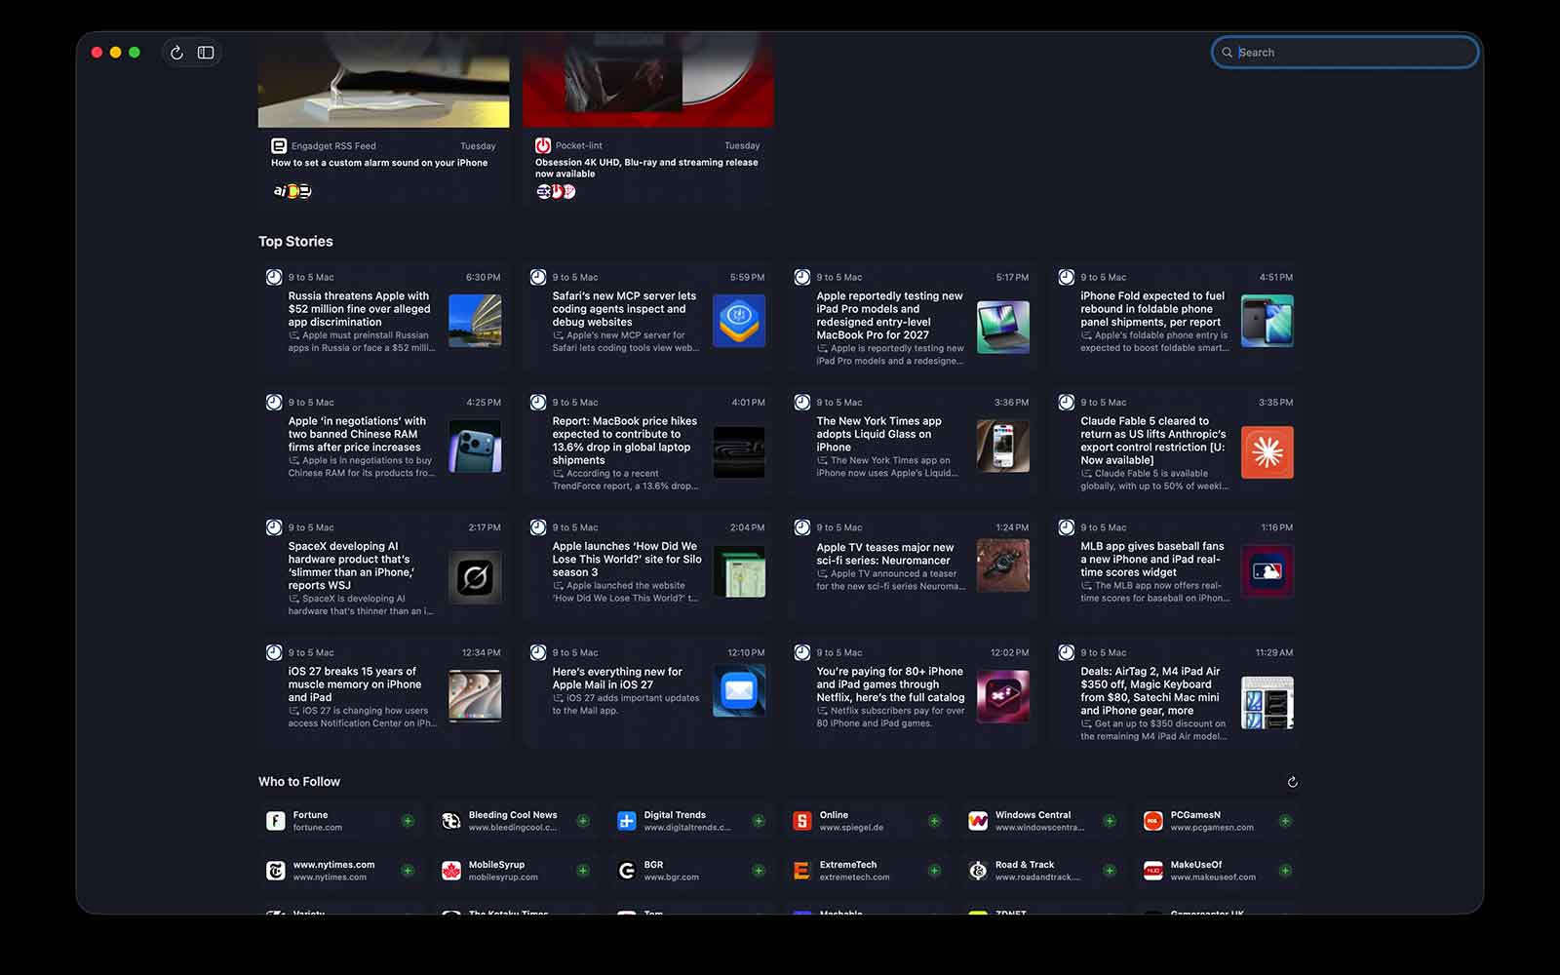Image resolution: width=1560 pixels, height=975 pixels.
Task: Add Windows Central via plus icon
Action: coord(1110,821)
